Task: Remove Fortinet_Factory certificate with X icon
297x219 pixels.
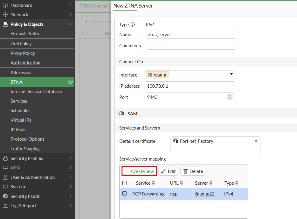Action: point(256,141)
